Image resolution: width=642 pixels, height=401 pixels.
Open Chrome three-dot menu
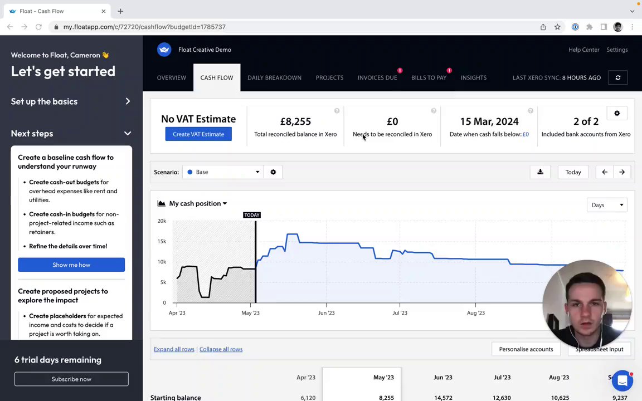(632, 27)
